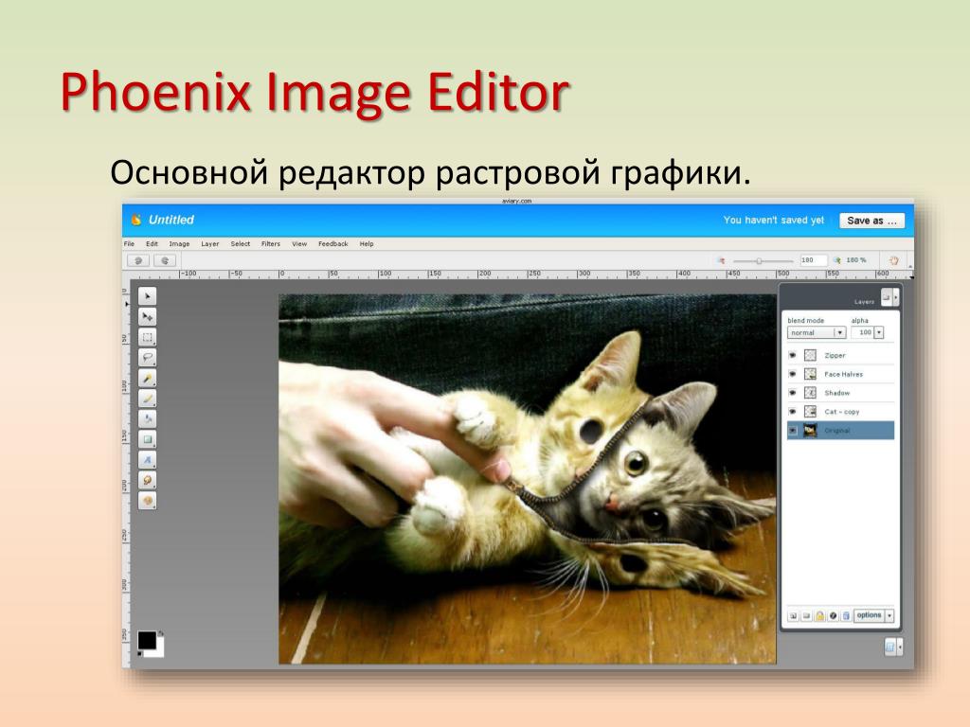Click the Save as ... button

[871, 221]
